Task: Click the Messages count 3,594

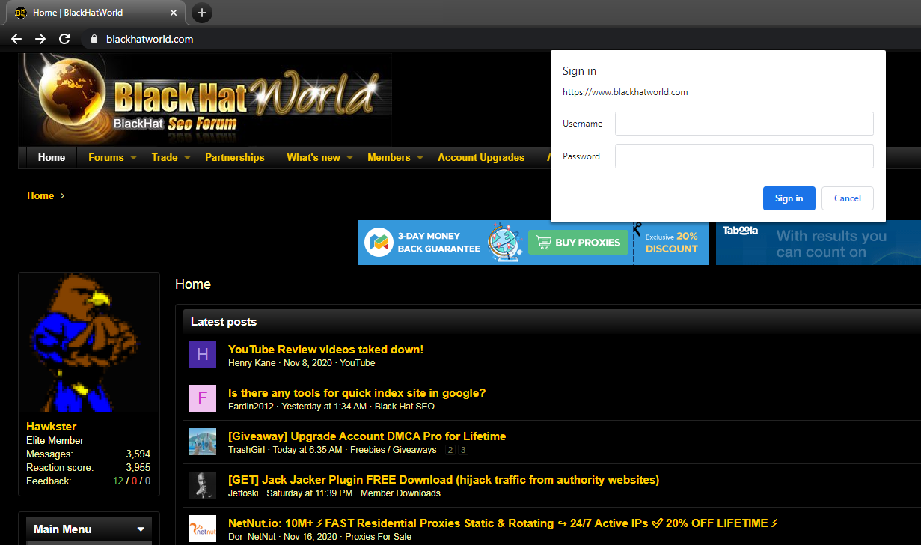Action: (x=138, y=454)
